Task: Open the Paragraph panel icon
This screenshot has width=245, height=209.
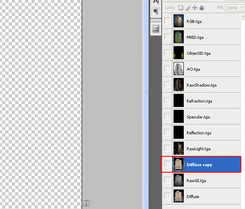Action: [x=156, y=12]
